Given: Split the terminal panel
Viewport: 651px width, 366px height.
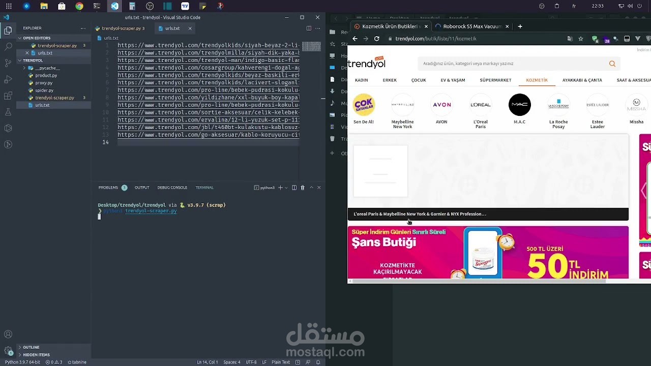Looking at the screenshot, I should tap(294, 188).
